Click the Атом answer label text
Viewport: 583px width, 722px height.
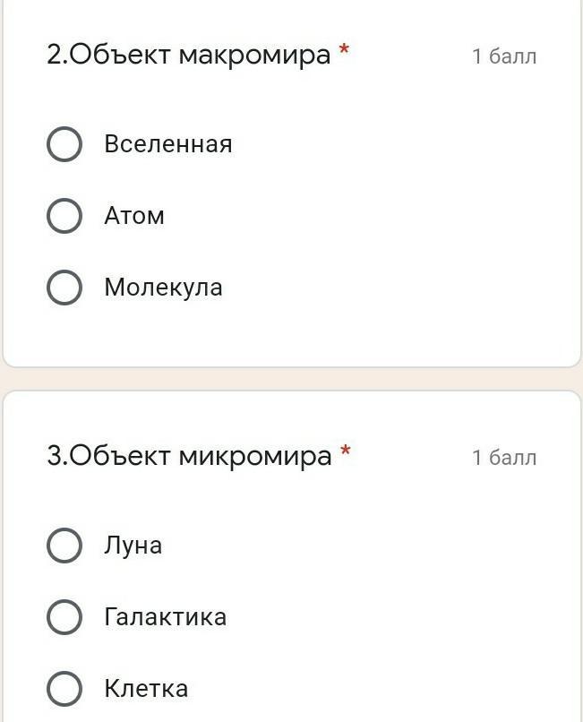pyautogui.click(x=133, y=216)
